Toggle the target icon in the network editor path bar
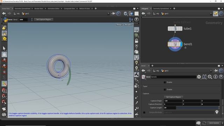 click(221, 14)
